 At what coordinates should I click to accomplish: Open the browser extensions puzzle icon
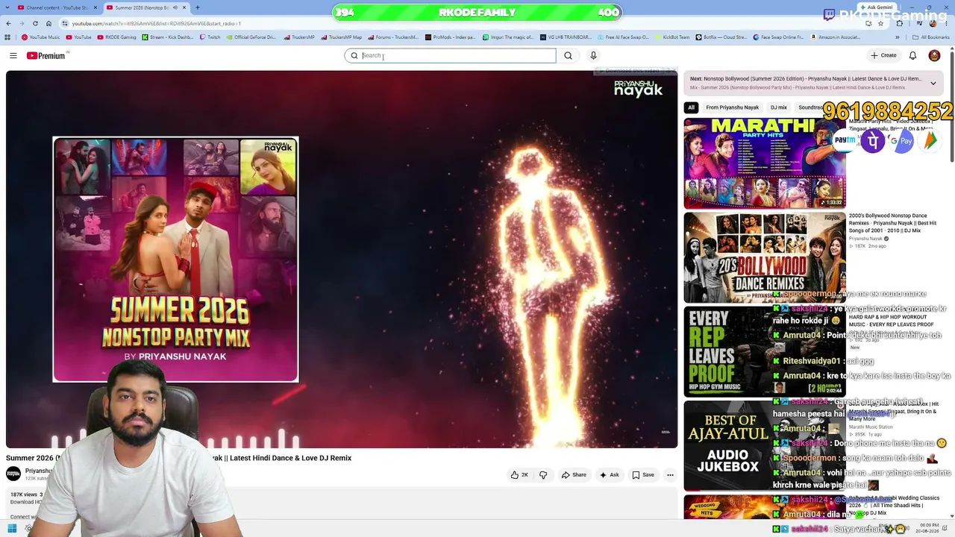click(x=899, y=23)
